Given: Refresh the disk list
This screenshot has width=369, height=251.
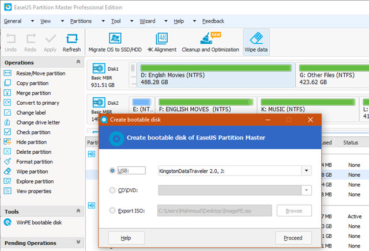Looking at the screenshot, I should tap(71, 42).
